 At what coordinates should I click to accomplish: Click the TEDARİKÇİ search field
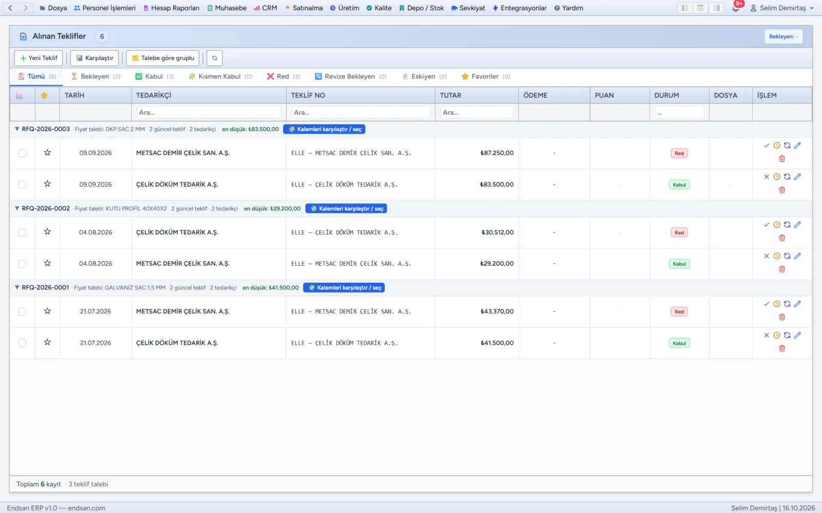pos(209,112)
